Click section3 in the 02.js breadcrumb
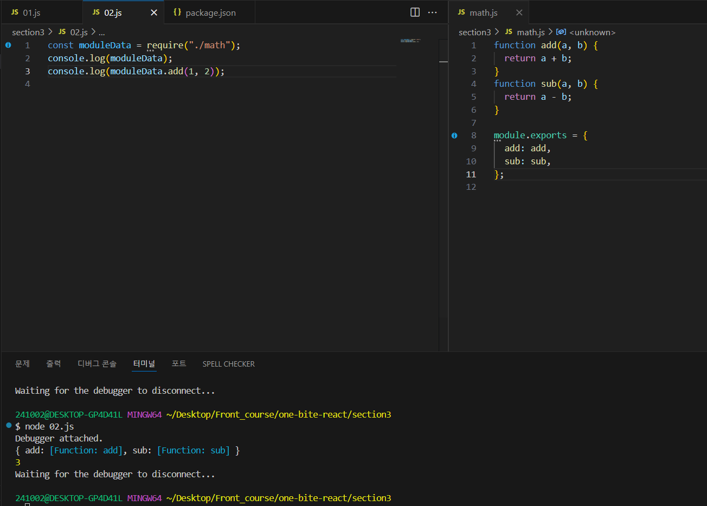707x506 pixels. [28, 32]
